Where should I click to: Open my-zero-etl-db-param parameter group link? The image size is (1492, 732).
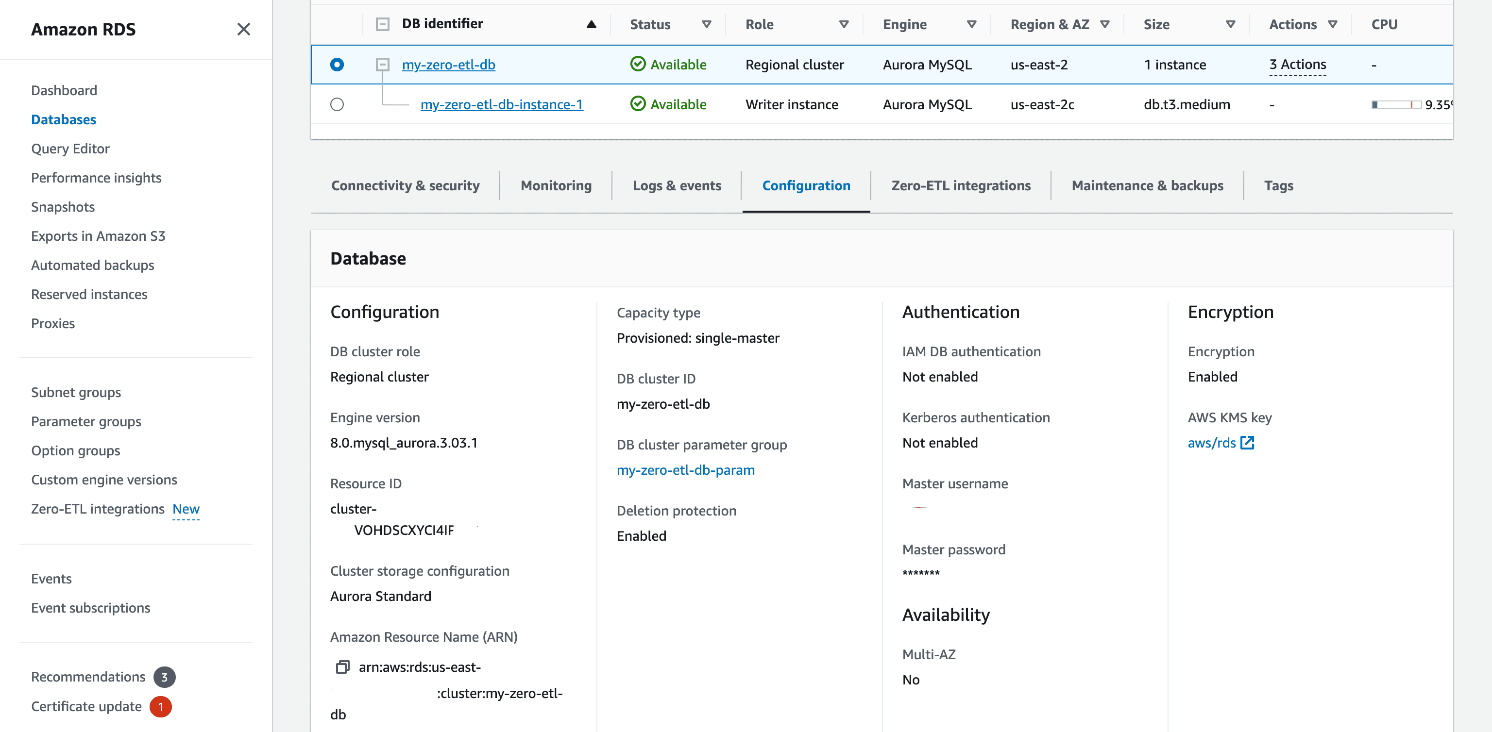click(x=686, y=470)
